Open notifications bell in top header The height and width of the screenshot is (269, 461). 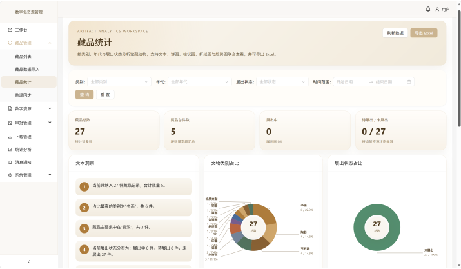pos(428,9)
